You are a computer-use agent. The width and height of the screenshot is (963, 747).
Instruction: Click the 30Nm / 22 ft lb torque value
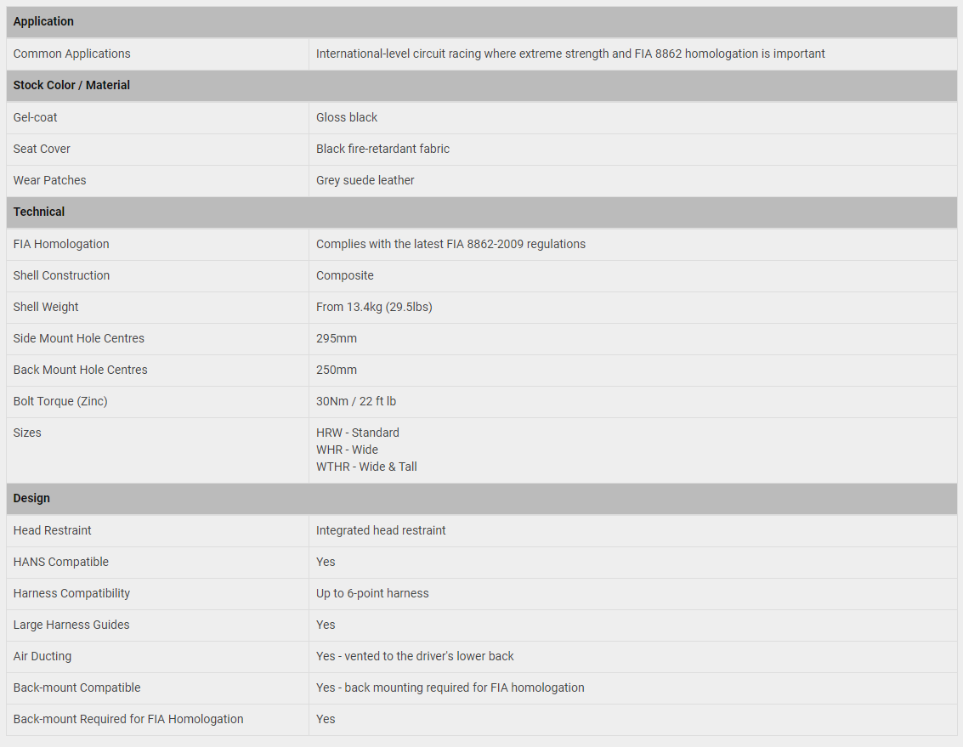pos(355,401)
